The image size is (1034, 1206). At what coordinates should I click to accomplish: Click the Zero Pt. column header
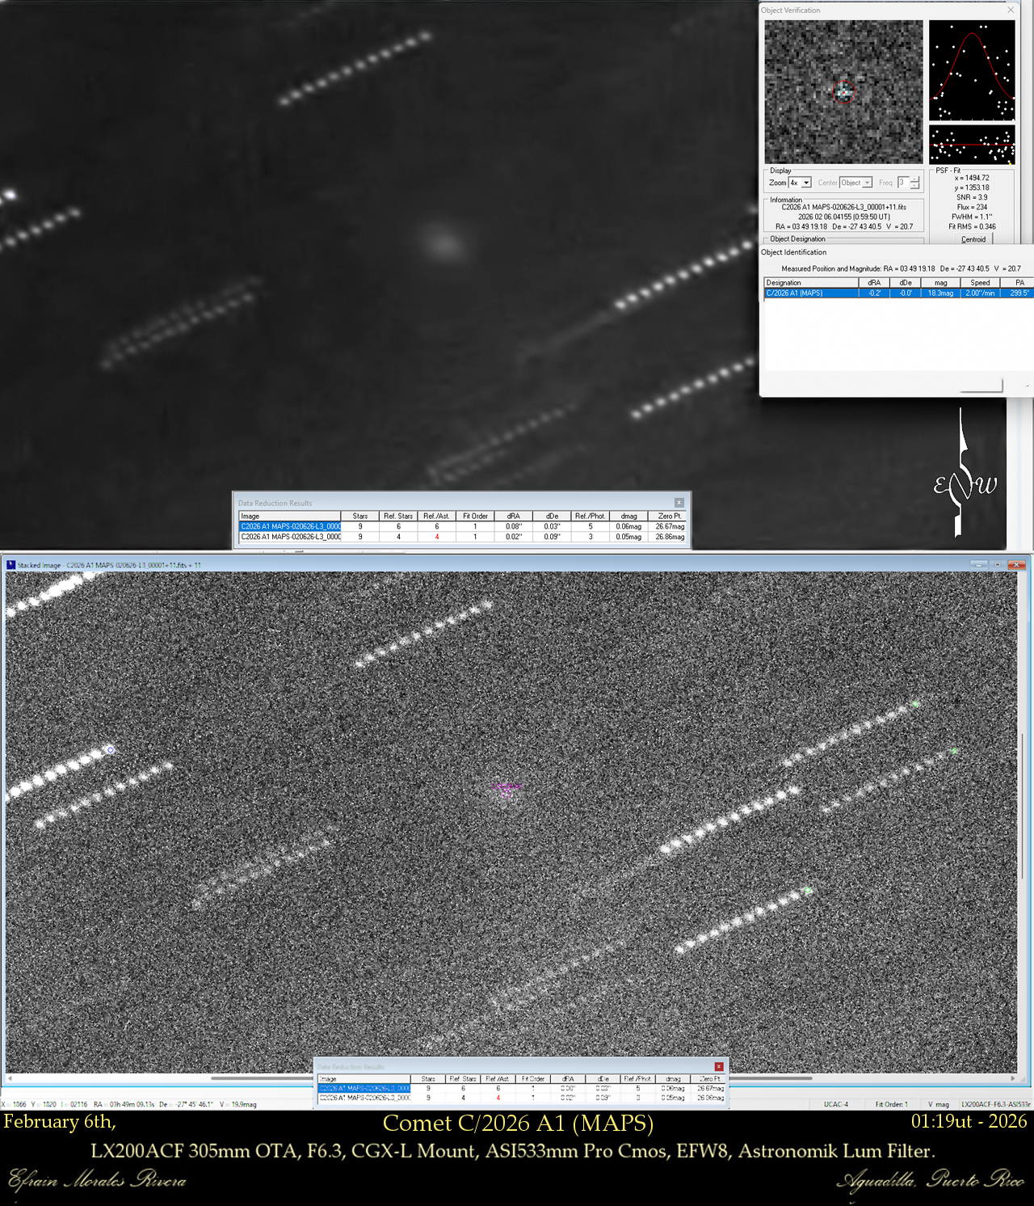pos(670,516)
